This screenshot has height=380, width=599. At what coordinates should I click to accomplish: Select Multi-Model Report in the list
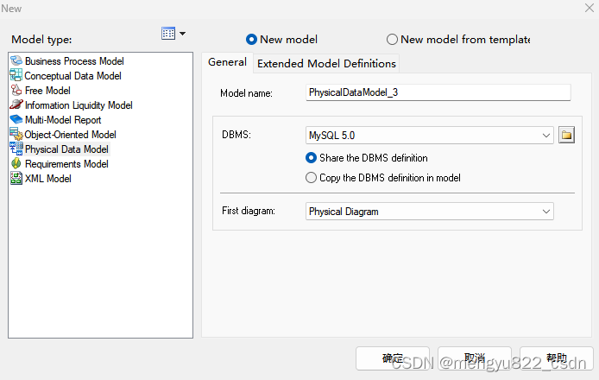tap(63, 120)
